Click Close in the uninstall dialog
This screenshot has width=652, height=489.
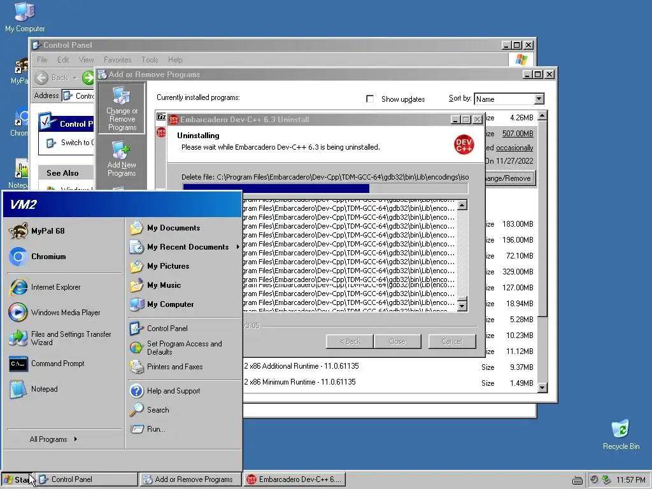(x=397, y=341)
